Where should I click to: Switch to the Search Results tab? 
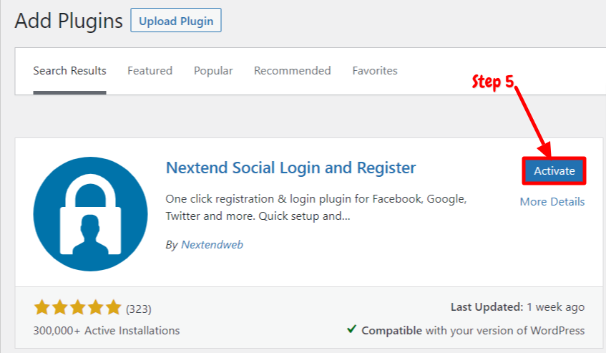coord(69,71)
